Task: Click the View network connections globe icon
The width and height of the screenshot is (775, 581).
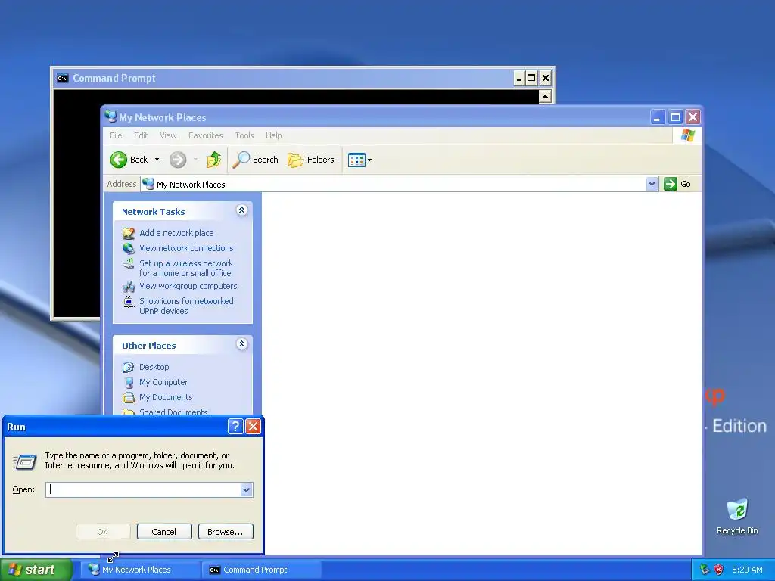Action: (129, 248)
